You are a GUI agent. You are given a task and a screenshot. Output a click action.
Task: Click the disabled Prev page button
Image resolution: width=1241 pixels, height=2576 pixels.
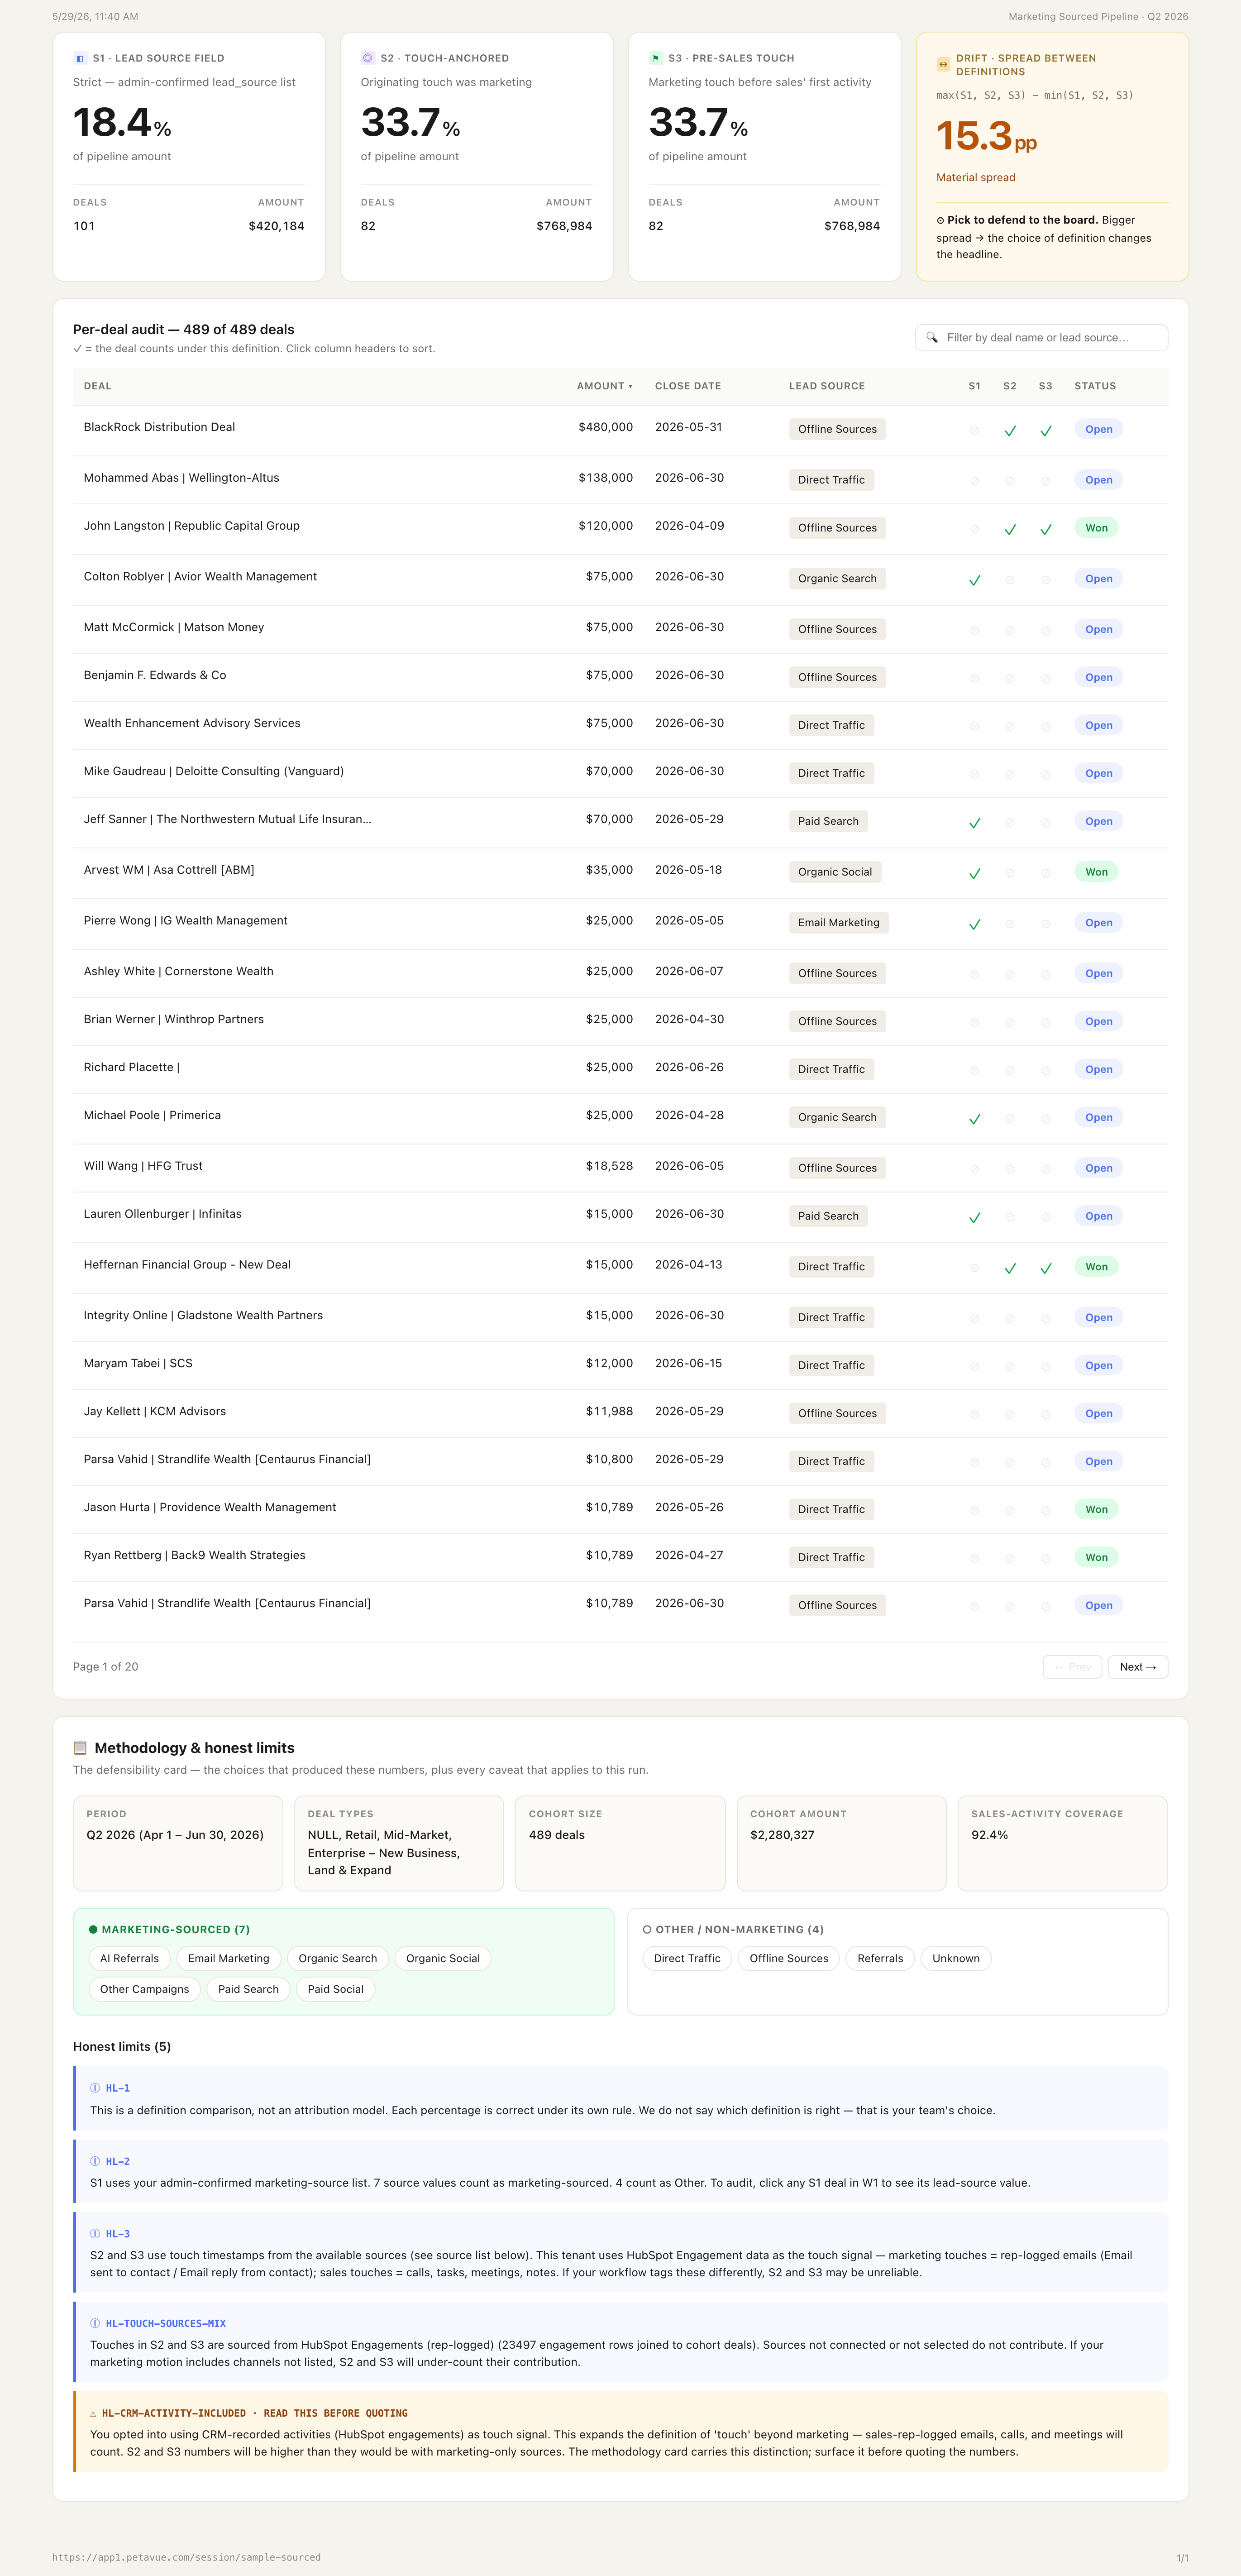pos(1073,1667)
